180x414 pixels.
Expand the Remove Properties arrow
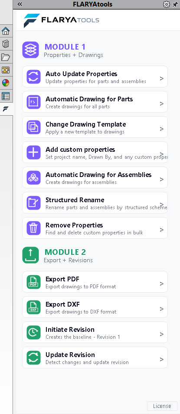(162, 230)
